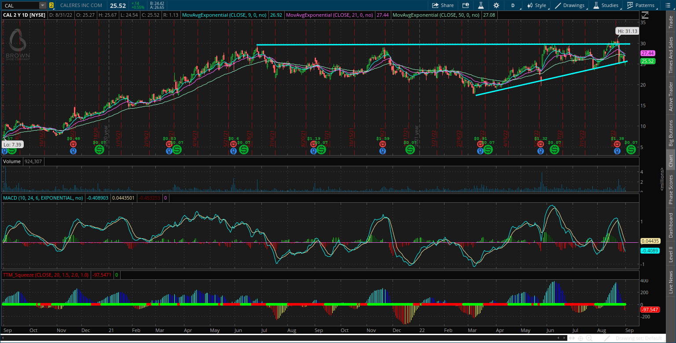Open the flask Edit Studies icon
Image resolution: width=676 pixels, height=343 pixels.
click(x=481, y=5)
